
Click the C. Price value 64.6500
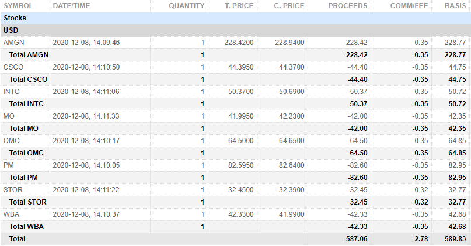pyautogui.click(x=291, y=141)
